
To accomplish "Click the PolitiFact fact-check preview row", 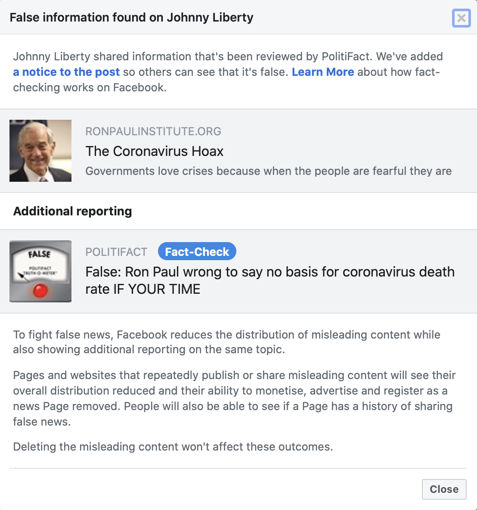I will (x=238, y=271).
